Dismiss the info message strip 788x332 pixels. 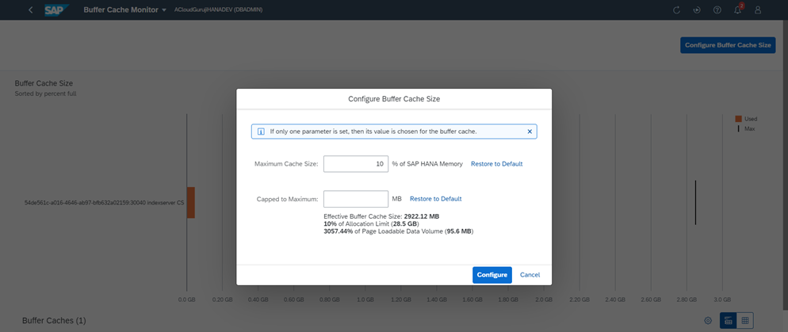[x=530, y=131]
